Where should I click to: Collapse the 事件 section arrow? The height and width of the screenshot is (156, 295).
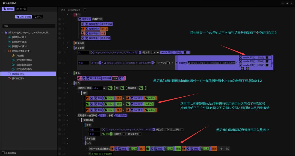[67, 15]
